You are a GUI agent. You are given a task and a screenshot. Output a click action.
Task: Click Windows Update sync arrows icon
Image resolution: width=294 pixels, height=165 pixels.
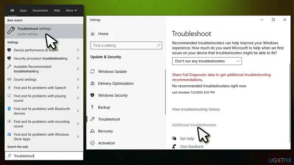92,72
